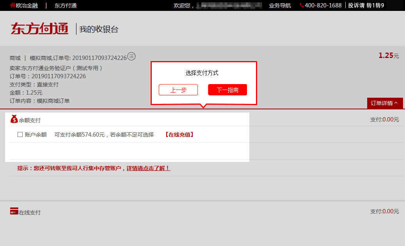The image size is (405, 246).
Task: Open the 欧冶金融 link
Action: click(x=27, y=5)
